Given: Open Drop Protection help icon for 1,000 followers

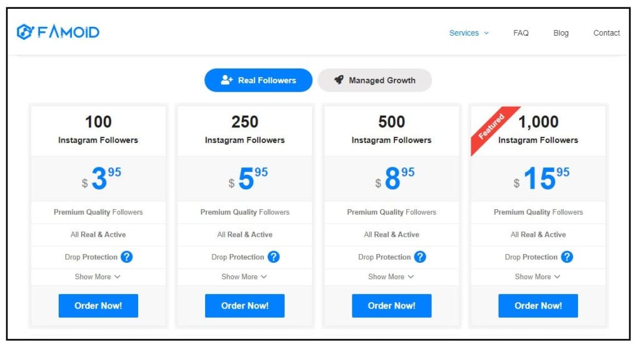Looking at the screenshot, I should (x=567, y=257).
